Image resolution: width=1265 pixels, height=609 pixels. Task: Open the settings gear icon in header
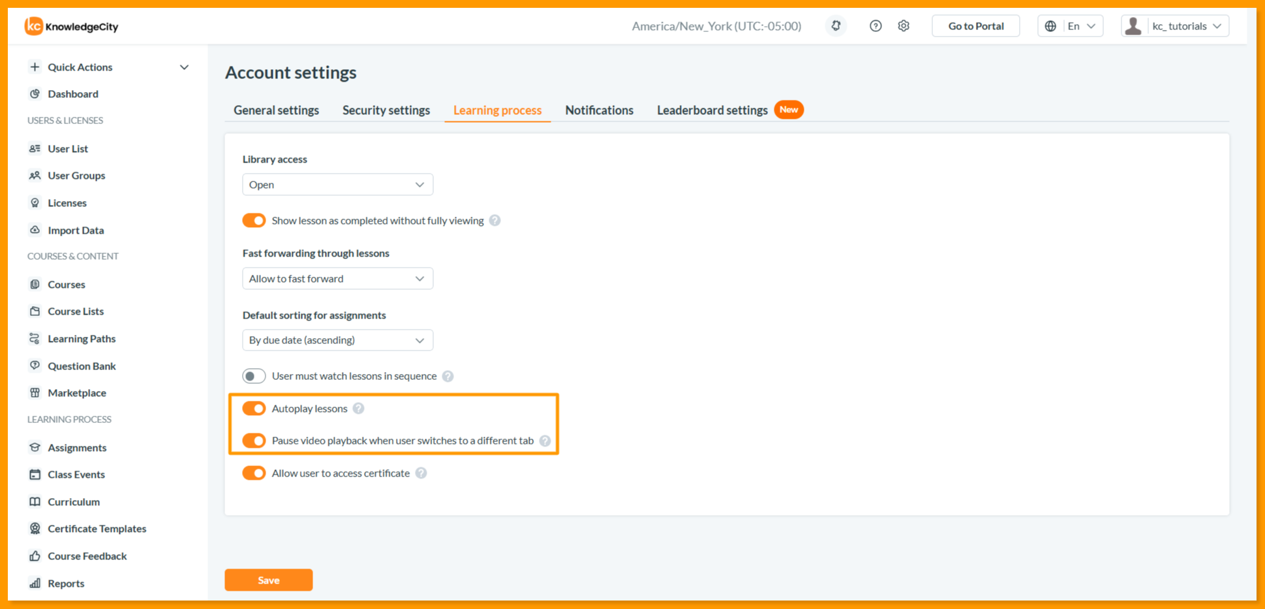pyautogui.click(x=904, y=26)
